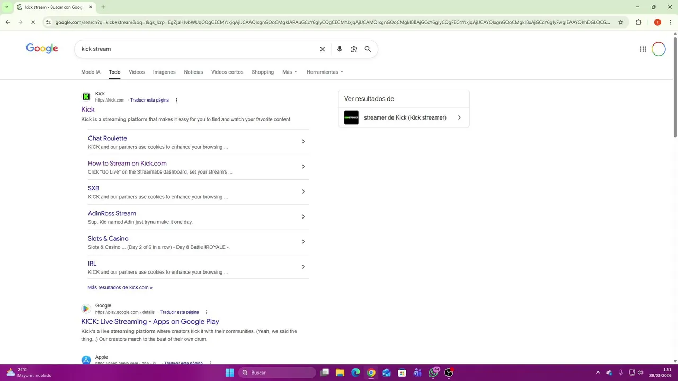Open Outlook from taskbar
678x381 pixels.
(x=387, y=373)
